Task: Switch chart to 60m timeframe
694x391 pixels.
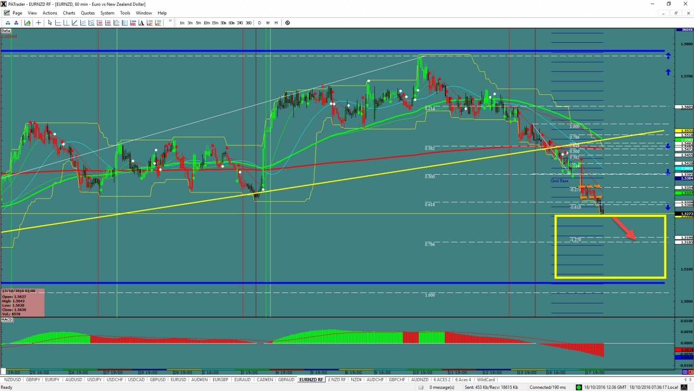Action: [232, 23]
